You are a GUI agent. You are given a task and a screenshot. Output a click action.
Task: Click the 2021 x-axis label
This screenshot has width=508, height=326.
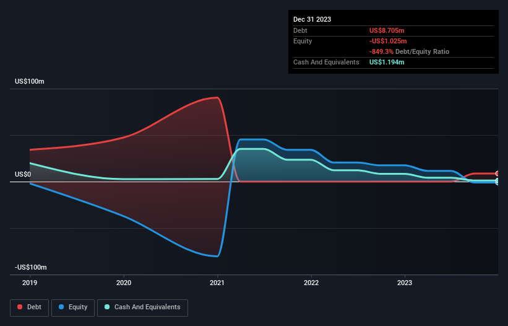(x=217, y=283)
